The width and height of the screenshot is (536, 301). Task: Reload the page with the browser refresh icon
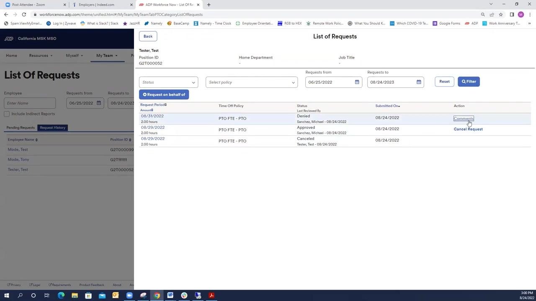point(24,15)
